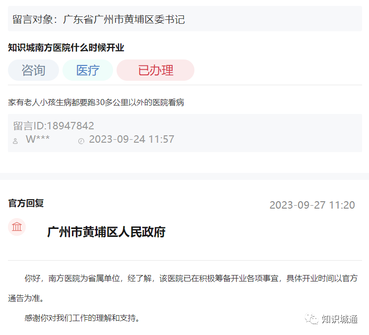Click the closing line 感谢你对我们工作的理解和支持
The width and height of the screenshot is (369, 335).
pyautogui.click(x=82, y=318)
